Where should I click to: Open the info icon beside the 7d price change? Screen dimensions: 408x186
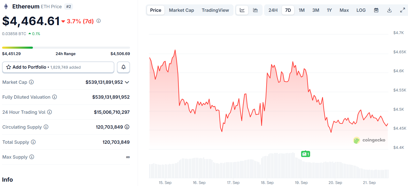99,21
